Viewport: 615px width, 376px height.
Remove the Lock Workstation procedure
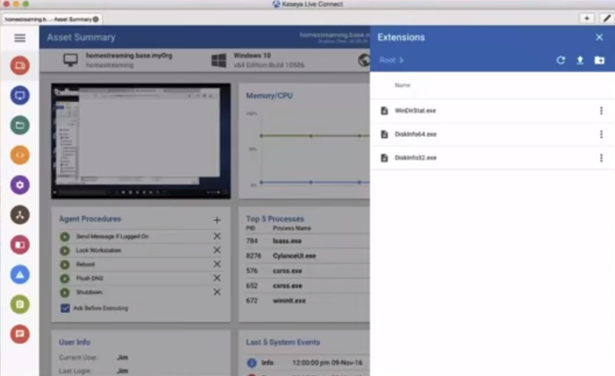pyautogui.click(x=217, y=250)
